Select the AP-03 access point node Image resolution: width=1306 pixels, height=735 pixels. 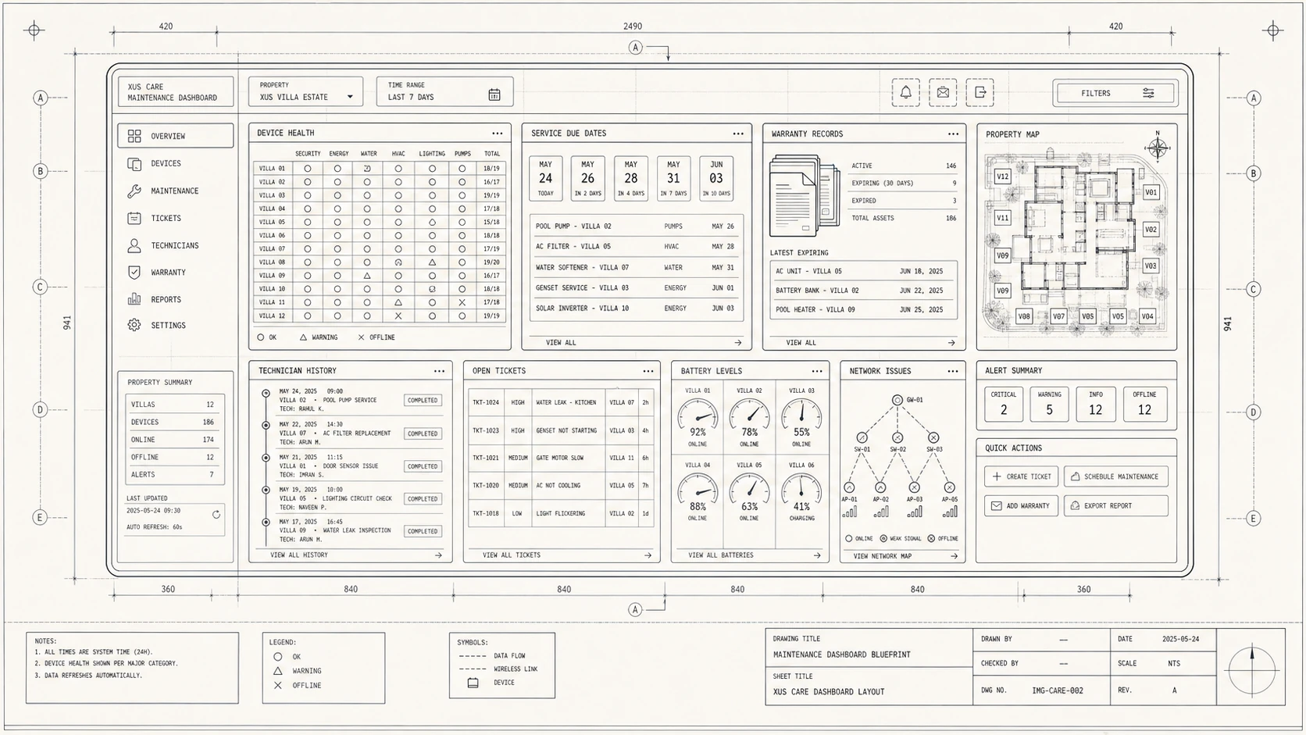click(915, 487)
